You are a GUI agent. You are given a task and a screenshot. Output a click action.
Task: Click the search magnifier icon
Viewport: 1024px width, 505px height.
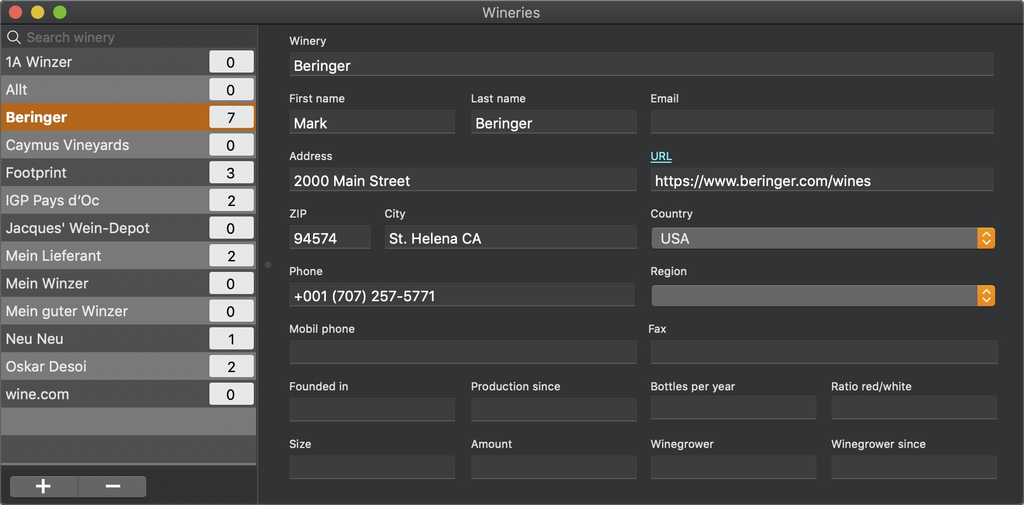tap(14, 37)
